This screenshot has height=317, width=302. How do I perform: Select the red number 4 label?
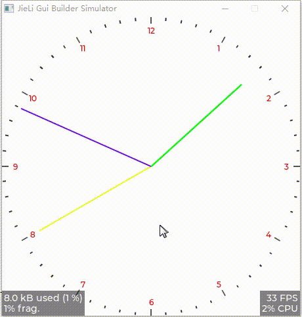tap(269, 235)
